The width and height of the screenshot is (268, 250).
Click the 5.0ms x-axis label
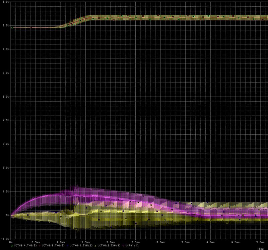[260, 242]
